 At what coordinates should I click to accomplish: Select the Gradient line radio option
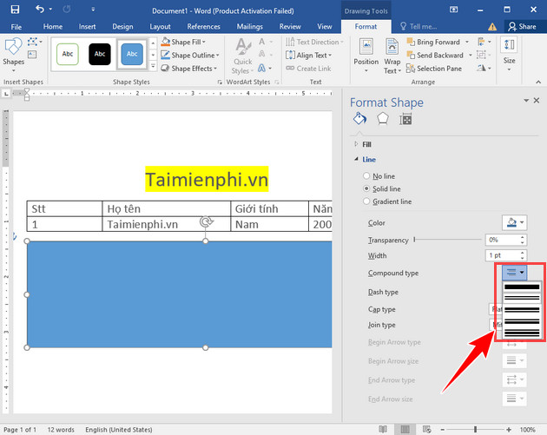point(366,201)
